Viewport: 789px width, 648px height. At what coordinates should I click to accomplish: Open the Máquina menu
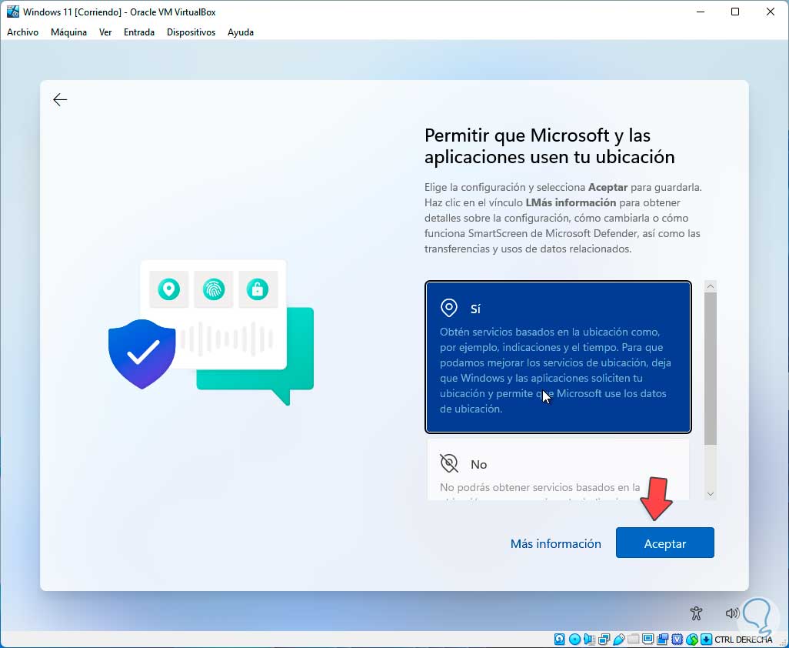[68, 32]
